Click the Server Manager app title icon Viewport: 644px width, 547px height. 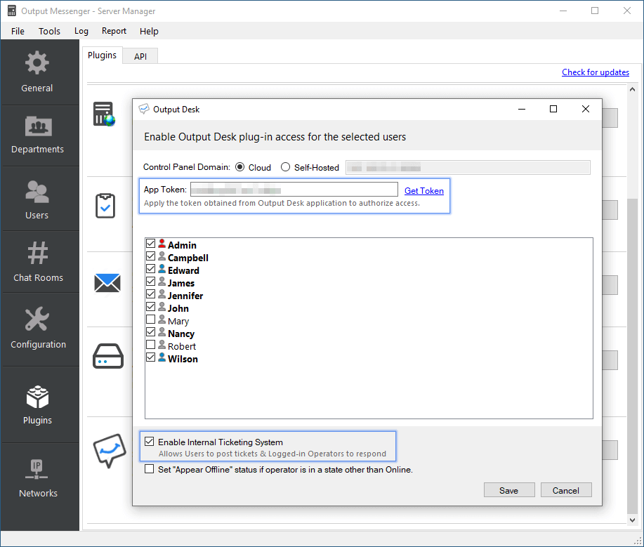click(x=11, y=11)
